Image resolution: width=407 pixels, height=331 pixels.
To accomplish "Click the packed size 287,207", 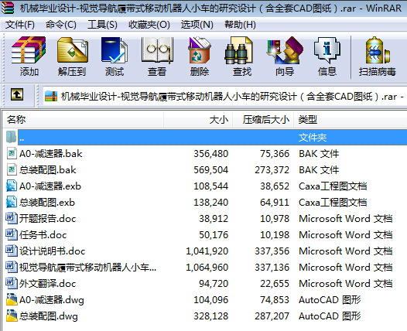I will (272, 316).
